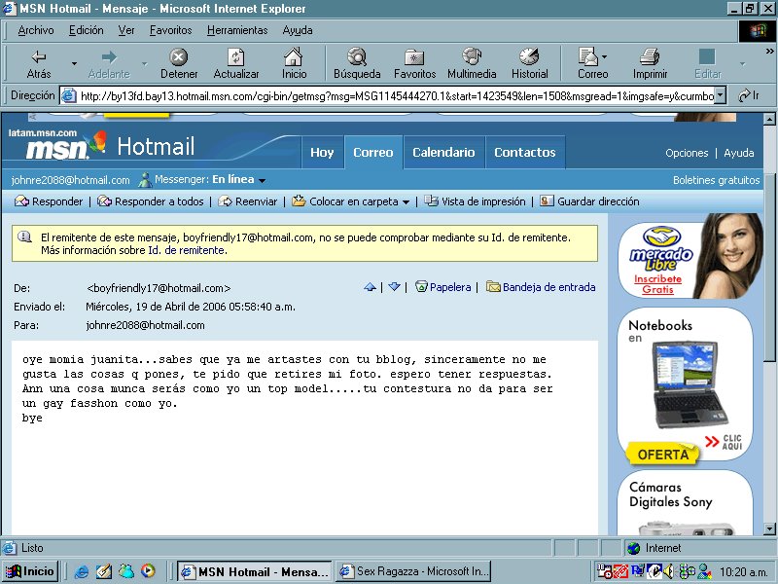Switch to the Hoy tab
This screenshot has height=584, width=778.
(x=322, y=152)
